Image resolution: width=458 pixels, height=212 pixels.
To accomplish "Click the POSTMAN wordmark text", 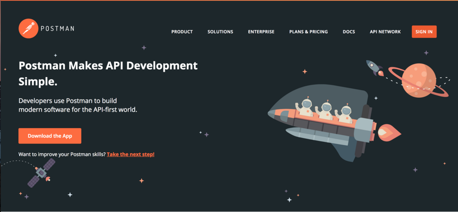I will [57, 29].
